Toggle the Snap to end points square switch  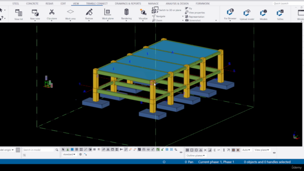192,150
